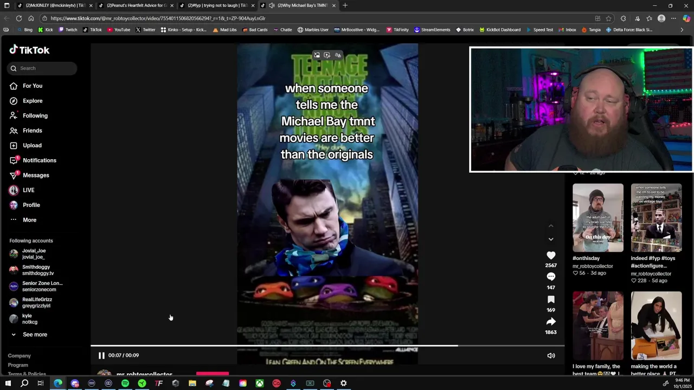Open the Friends page
Image resolution: width=694 pixels, height=390 pixels.
(33, 131)
